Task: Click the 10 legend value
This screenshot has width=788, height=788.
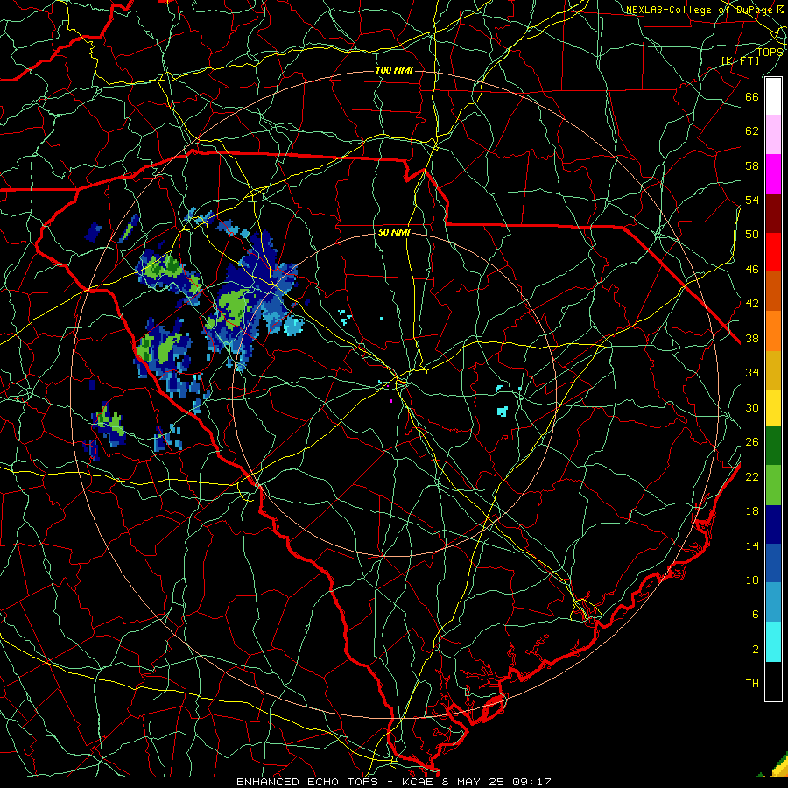Action: (752, 580)
